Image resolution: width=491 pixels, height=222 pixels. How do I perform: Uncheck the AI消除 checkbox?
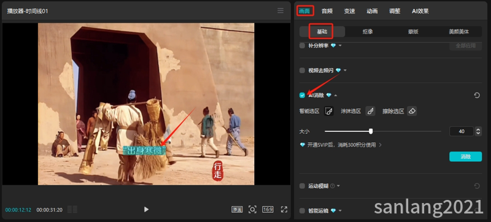302,96
